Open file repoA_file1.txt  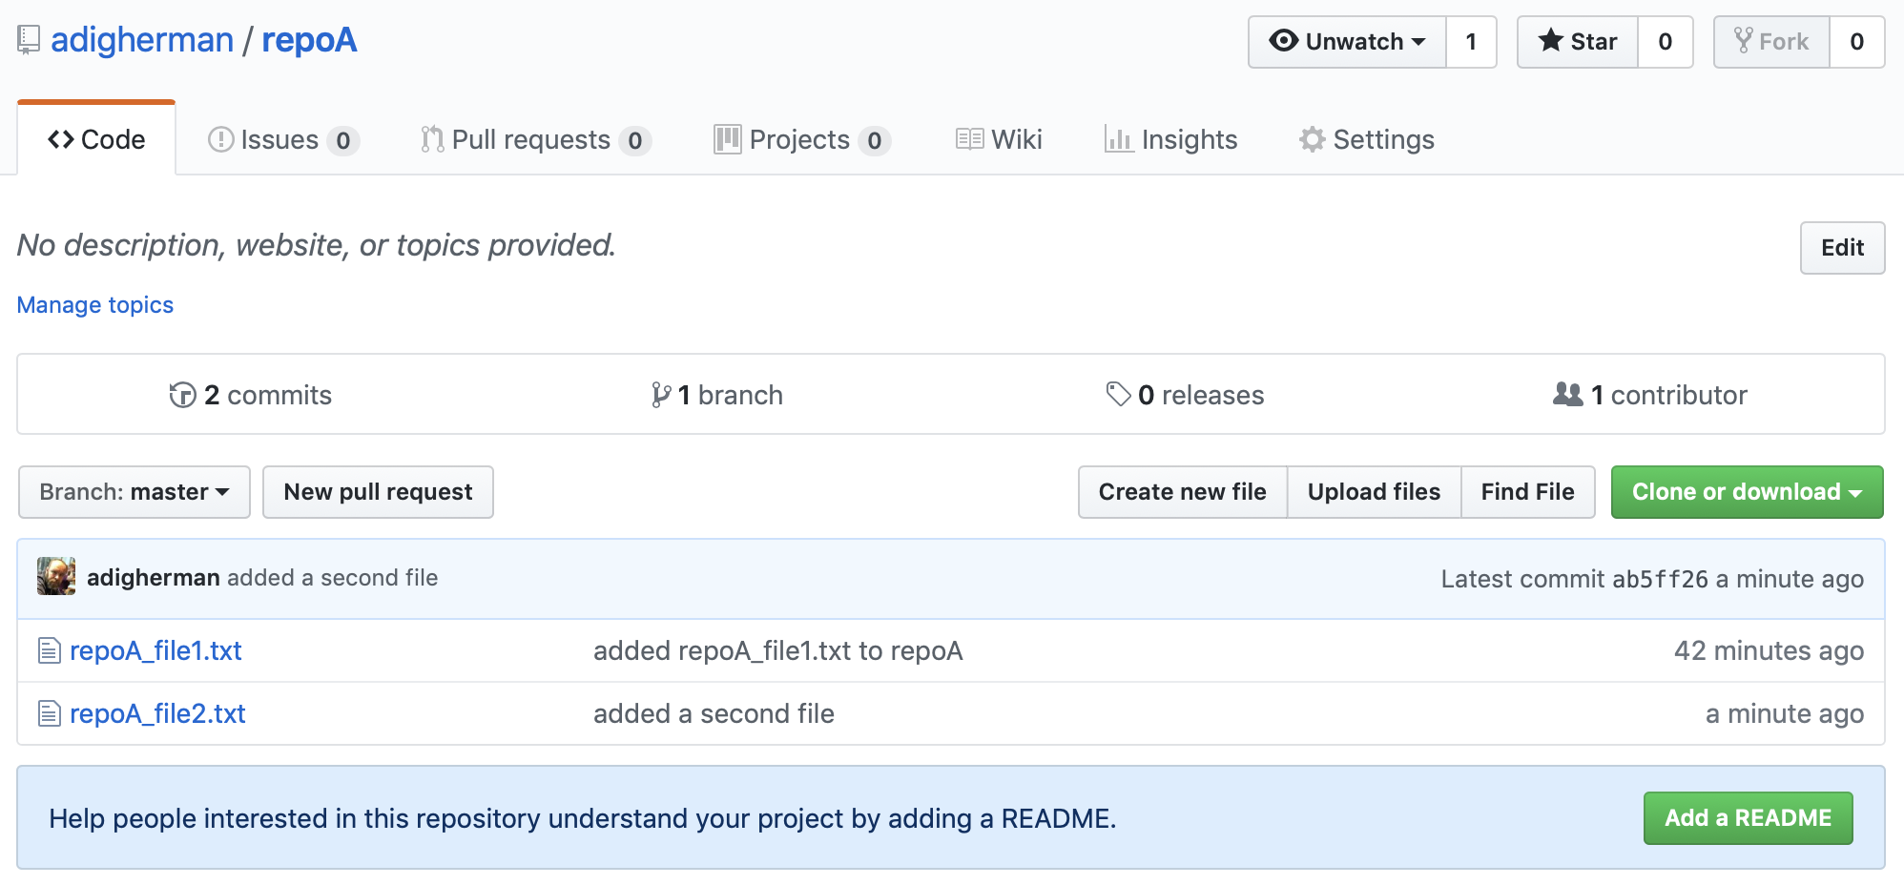[x=155, y=650]
